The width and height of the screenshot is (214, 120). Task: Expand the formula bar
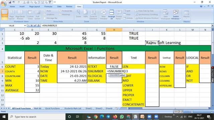click(213, 25)
